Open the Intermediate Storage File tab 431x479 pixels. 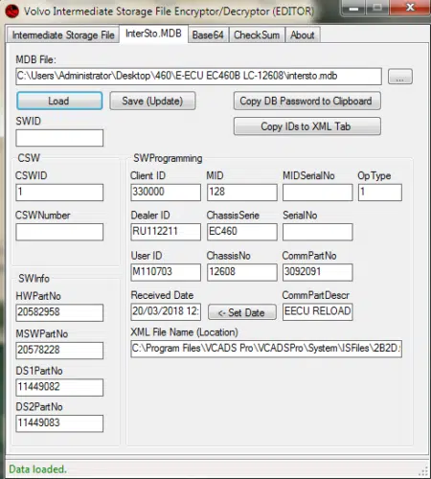coord(63,34)
